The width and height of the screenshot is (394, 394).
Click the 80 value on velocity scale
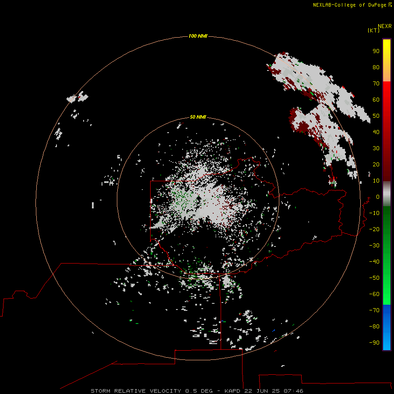(376, 67)
